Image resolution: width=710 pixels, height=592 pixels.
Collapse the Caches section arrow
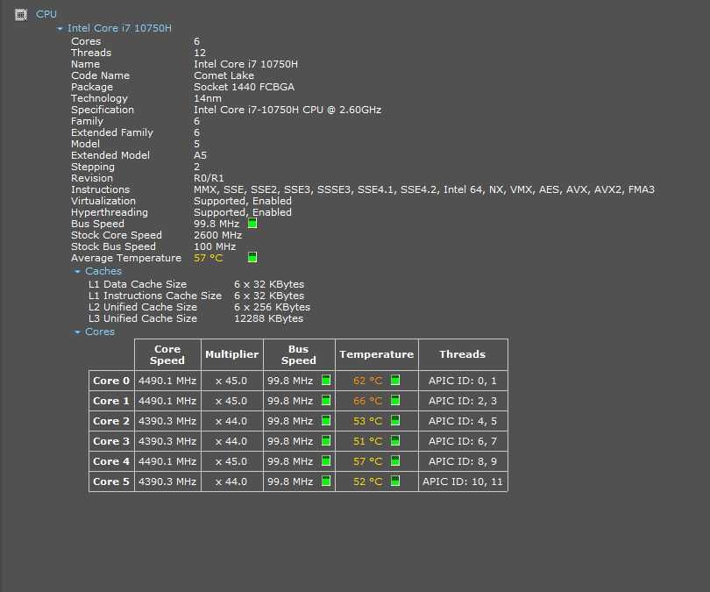(x=77, y=271)
